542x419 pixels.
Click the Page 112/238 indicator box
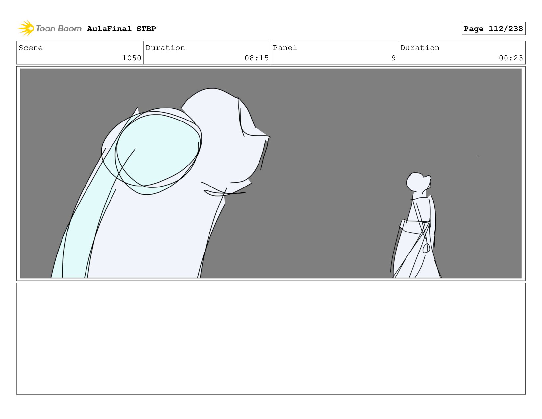(493, 29)
